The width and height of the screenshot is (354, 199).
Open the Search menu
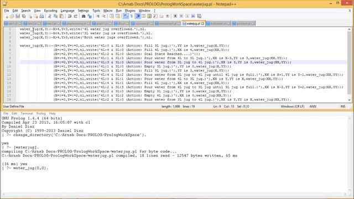[26, 11]
